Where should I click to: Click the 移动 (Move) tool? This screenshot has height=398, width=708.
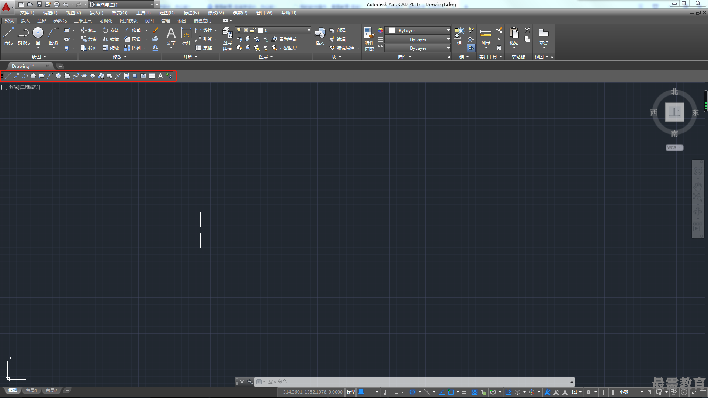pyautogui.click(x=89, y=31)
